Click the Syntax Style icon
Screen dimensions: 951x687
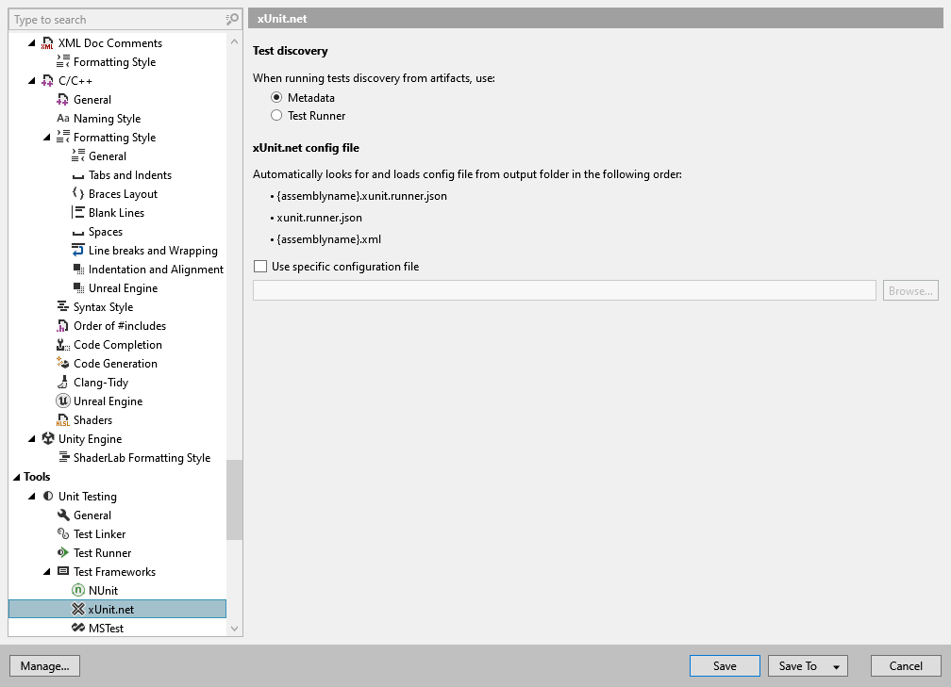pos(62,306)
